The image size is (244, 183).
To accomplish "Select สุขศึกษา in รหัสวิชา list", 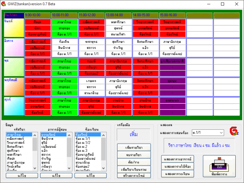I will (19, 150).
